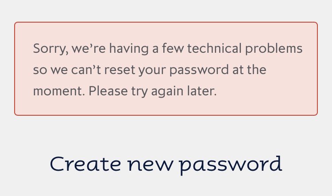Click the word 'again' in the alert
This screenshot has width=332, height=196.
point(167,92)
